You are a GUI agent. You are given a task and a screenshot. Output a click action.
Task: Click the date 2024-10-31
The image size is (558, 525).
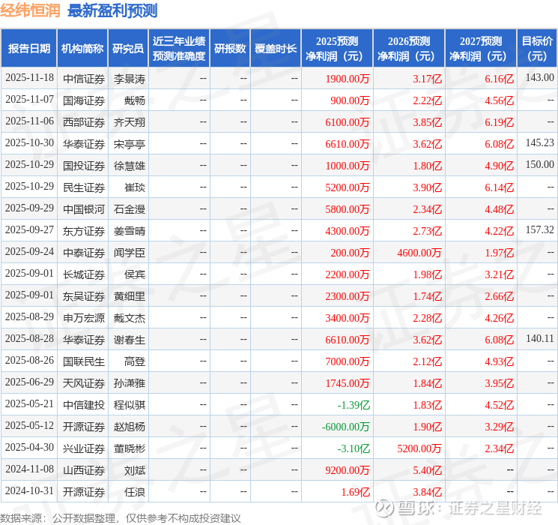(x=29, y=490)
